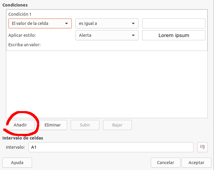Open help with the Ayuda button
This screenshot has height=170, width=214.
(17, 163)
